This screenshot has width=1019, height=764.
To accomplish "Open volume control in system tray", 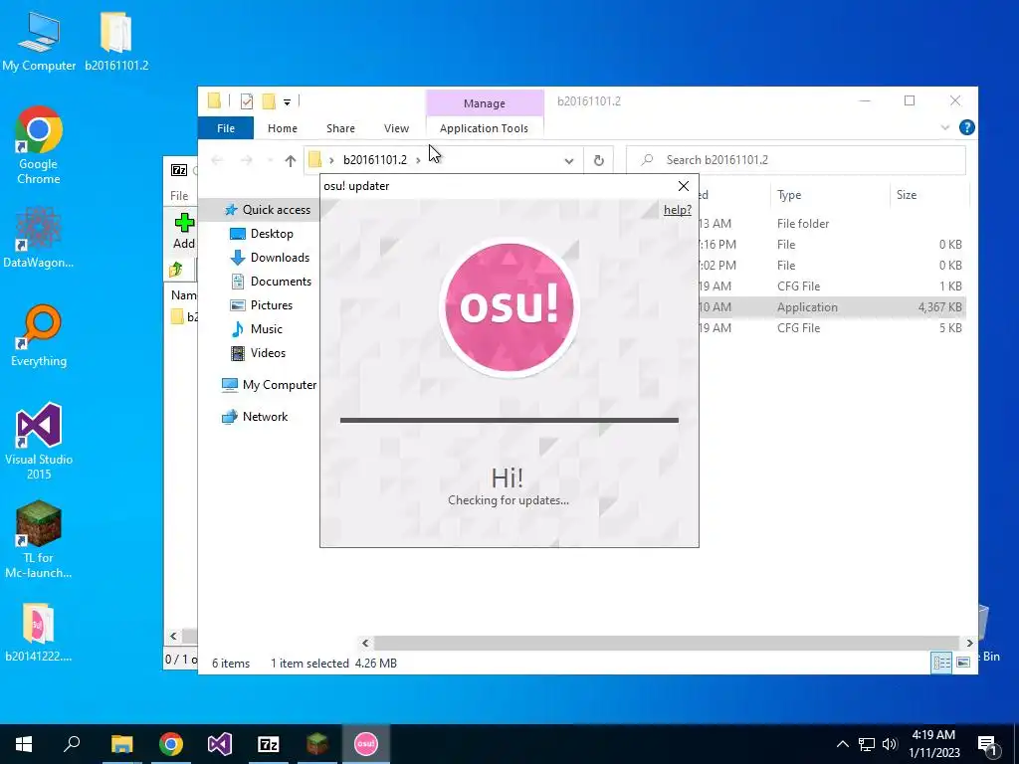I will click(891, 744).
